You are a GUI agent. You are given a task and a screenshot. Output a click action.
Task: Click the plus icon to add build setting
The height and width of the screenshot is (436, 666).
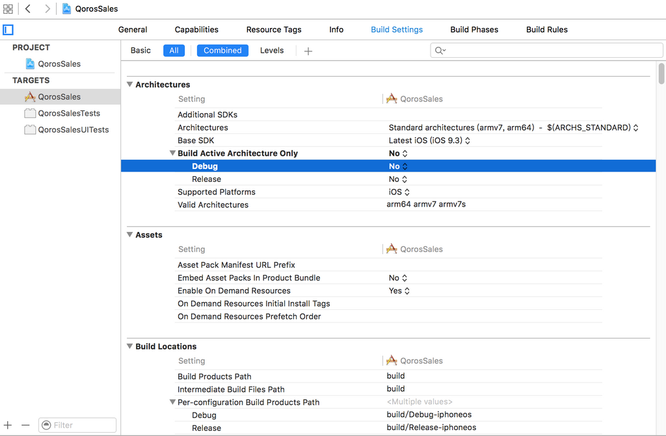pos(308,51)
